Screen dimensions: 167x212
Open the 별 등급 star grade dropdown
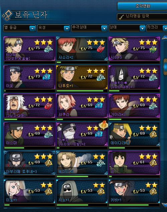(x=19, y=28)
